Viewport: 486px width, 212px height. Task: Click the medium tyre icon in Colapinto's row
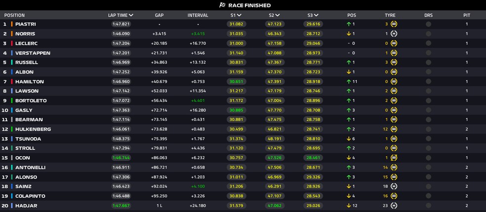(394, 196)
